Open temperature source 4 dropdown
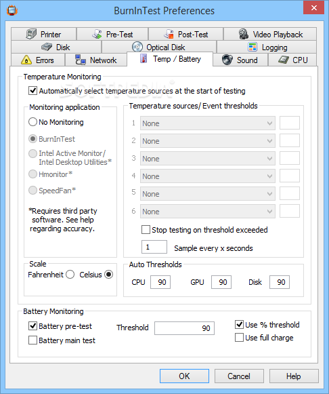The image size is (329, 394). tap(208, 176)
